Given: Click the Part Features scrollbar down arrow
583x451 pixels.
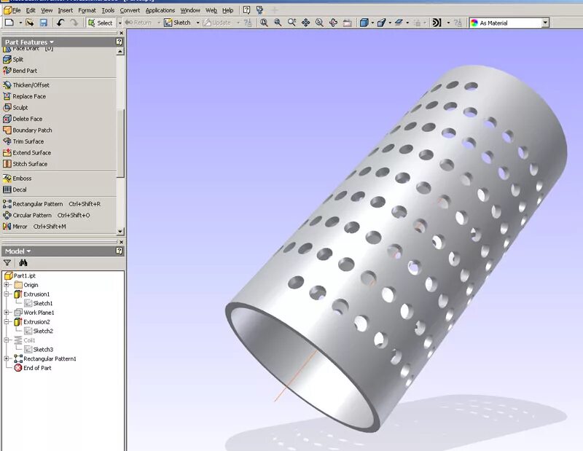Looking at the screenshot, I should [120, 231].
